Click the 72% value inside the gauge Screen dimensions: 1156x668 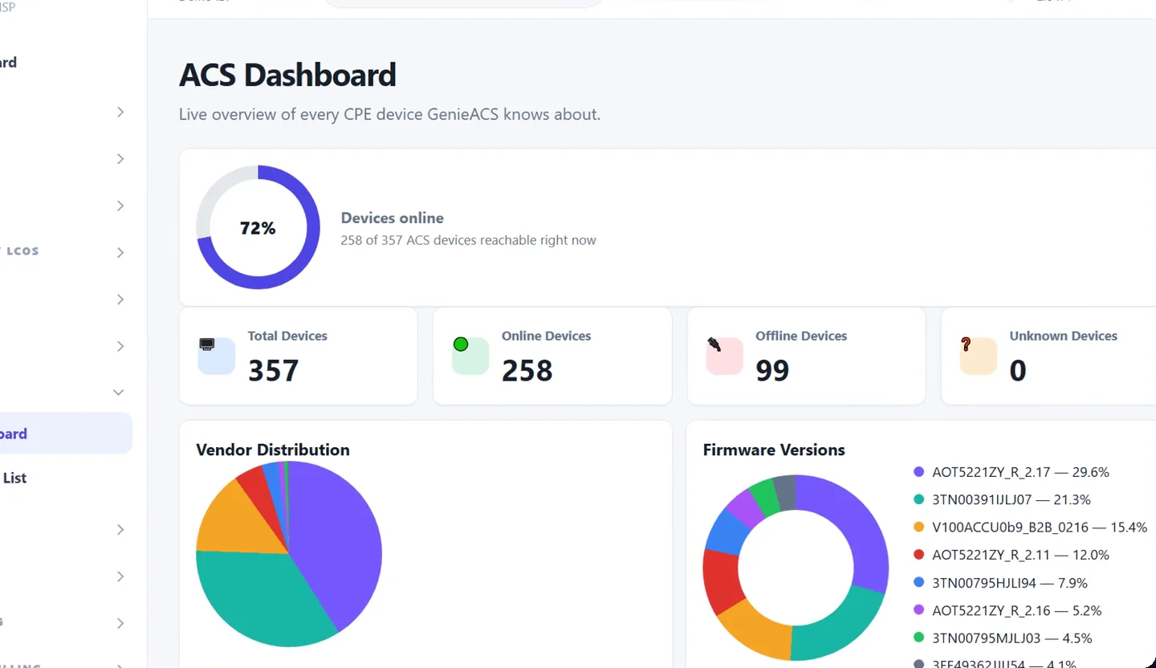click(x=258, y=228)
